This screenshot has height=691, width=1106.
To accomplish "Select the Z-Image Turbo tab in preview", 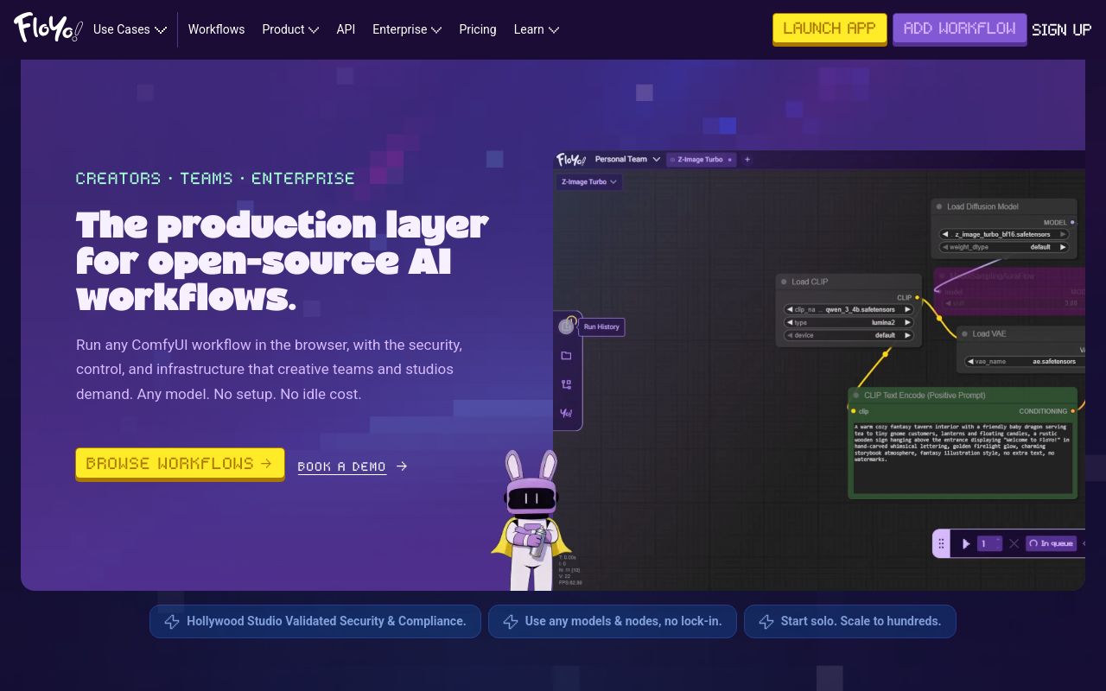I will [x=702, y=160].
